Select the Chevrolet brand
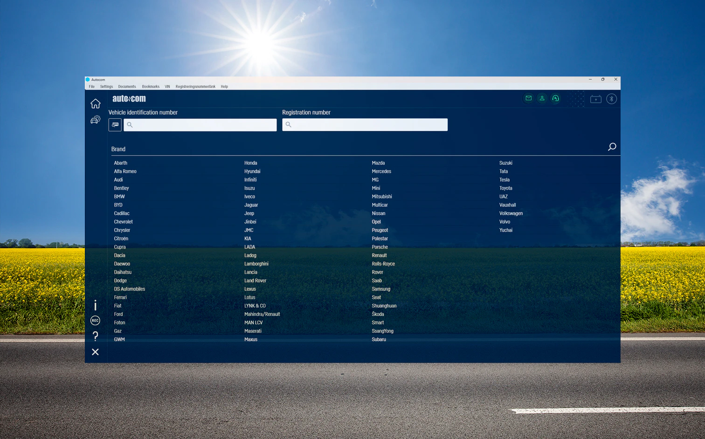Screen dimensions: 705x439 124,222
